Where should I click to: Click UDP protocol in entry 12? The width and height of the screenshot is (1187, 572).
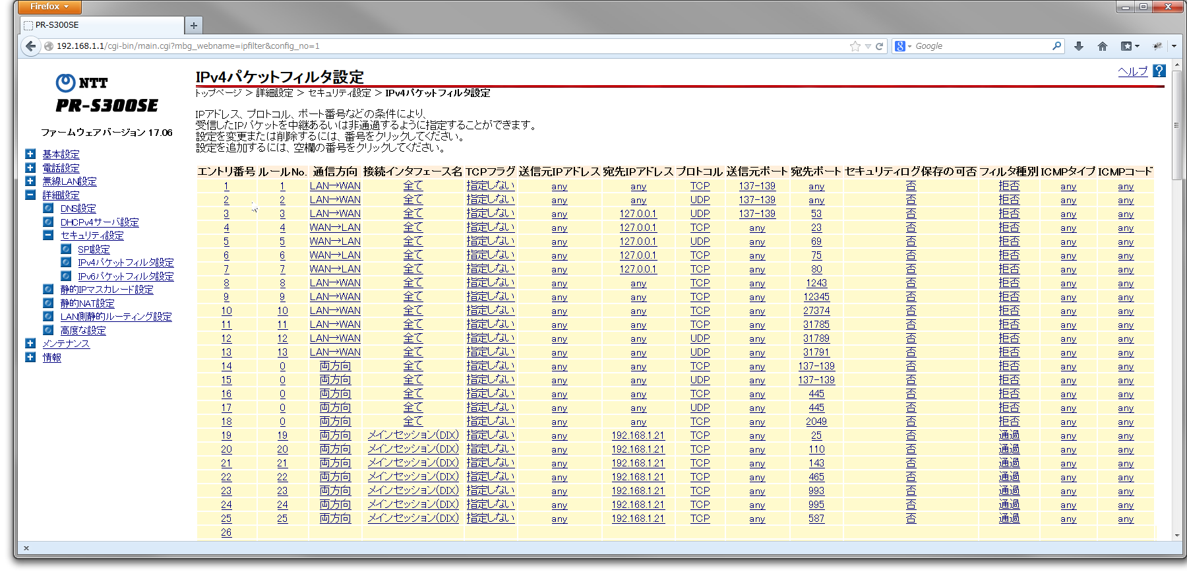pos(700,338)
